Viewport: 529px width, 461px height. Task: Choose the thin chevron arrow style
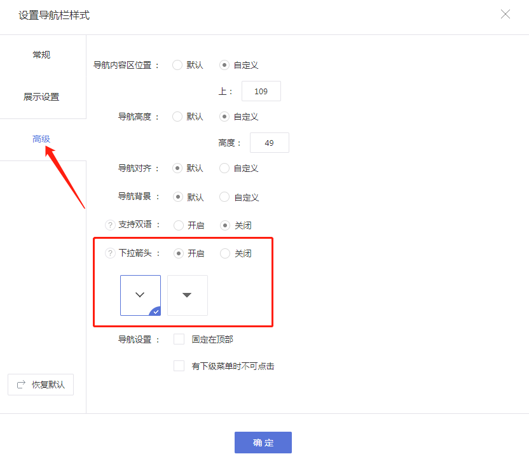click(141, 295)
